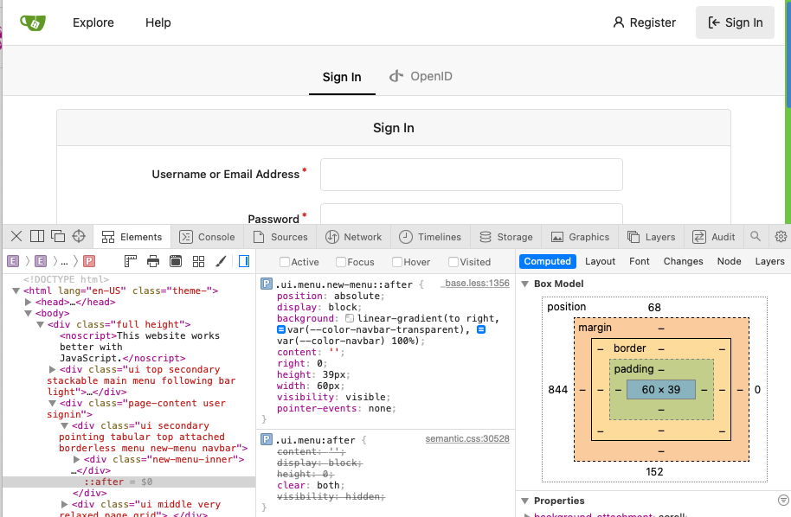Toggle the layout grid overlay icon

[199, 261]
